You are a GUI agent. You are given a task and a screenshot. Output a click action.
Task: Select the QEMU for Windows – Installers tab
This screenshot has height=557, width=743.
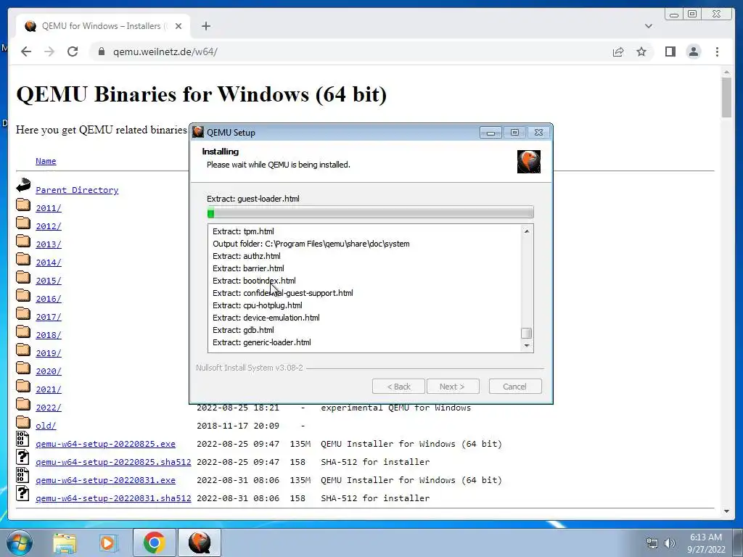tap(102, 26)
